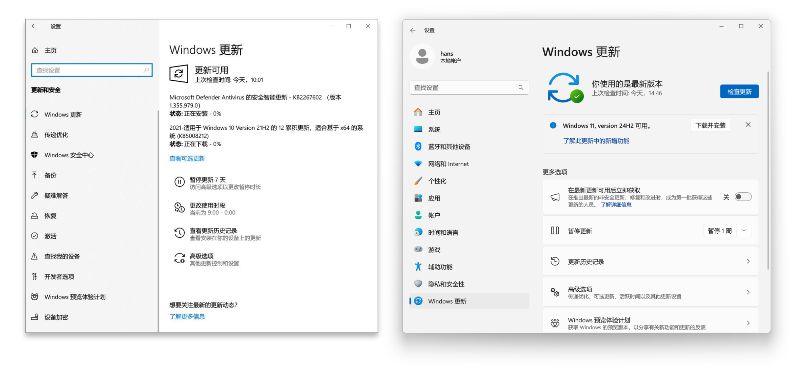Expand the 暂停1周 pause duration dropdown

coord(744,231)
